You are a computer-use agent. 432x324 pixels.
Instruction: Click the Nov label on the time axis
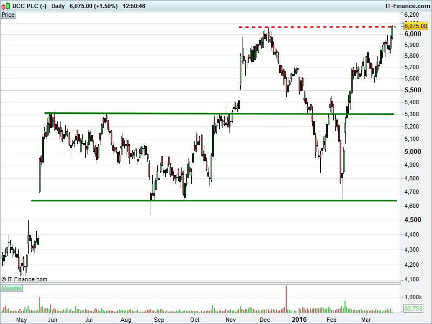click(231, 320)
